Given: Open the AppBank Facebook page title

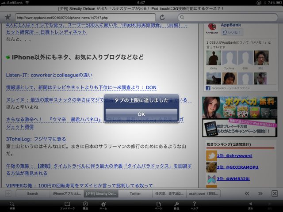Looking at the screenshot, I should tap(231, 25).
